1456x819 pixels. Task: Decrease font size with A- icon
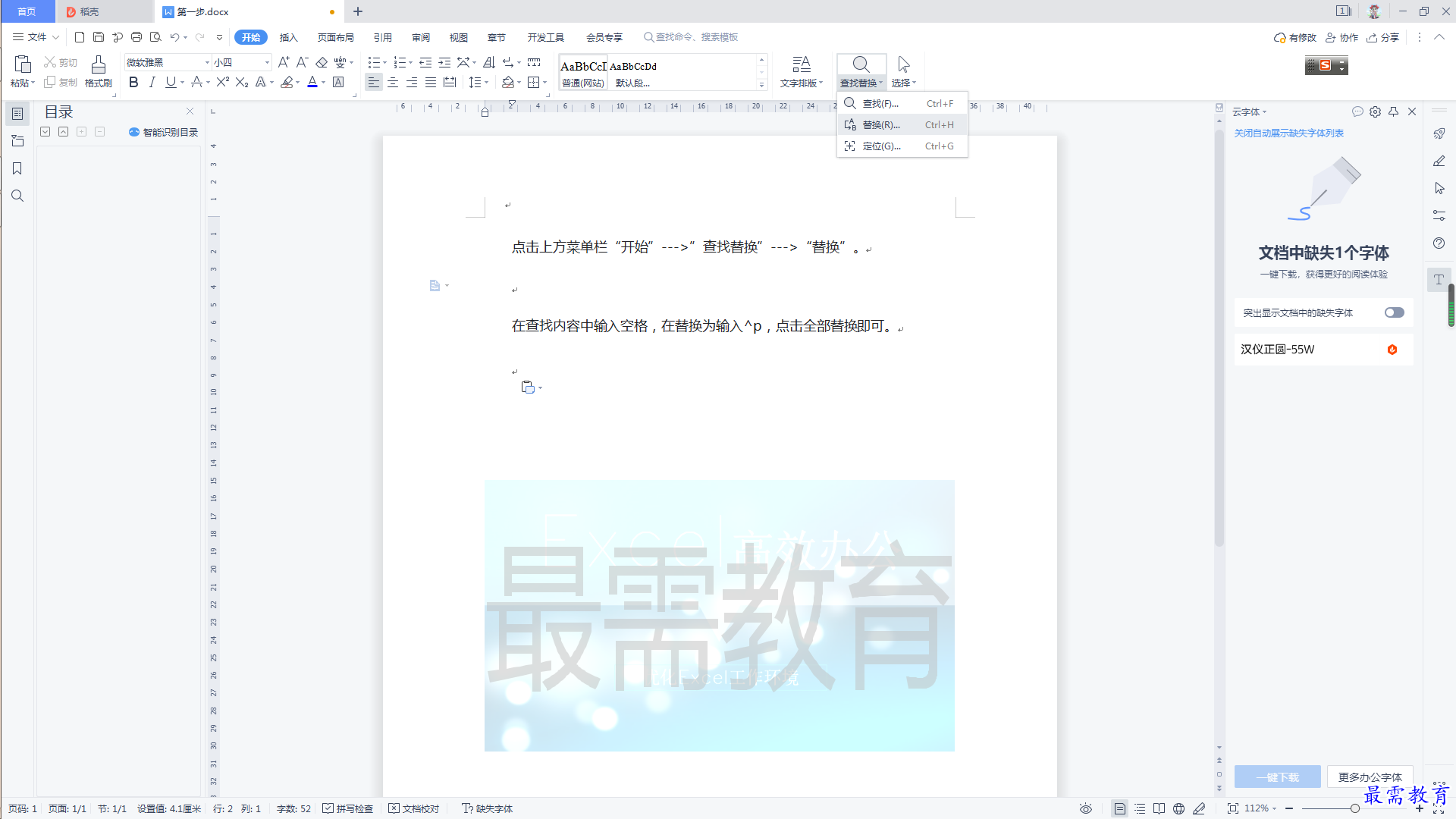pos(302,62)
